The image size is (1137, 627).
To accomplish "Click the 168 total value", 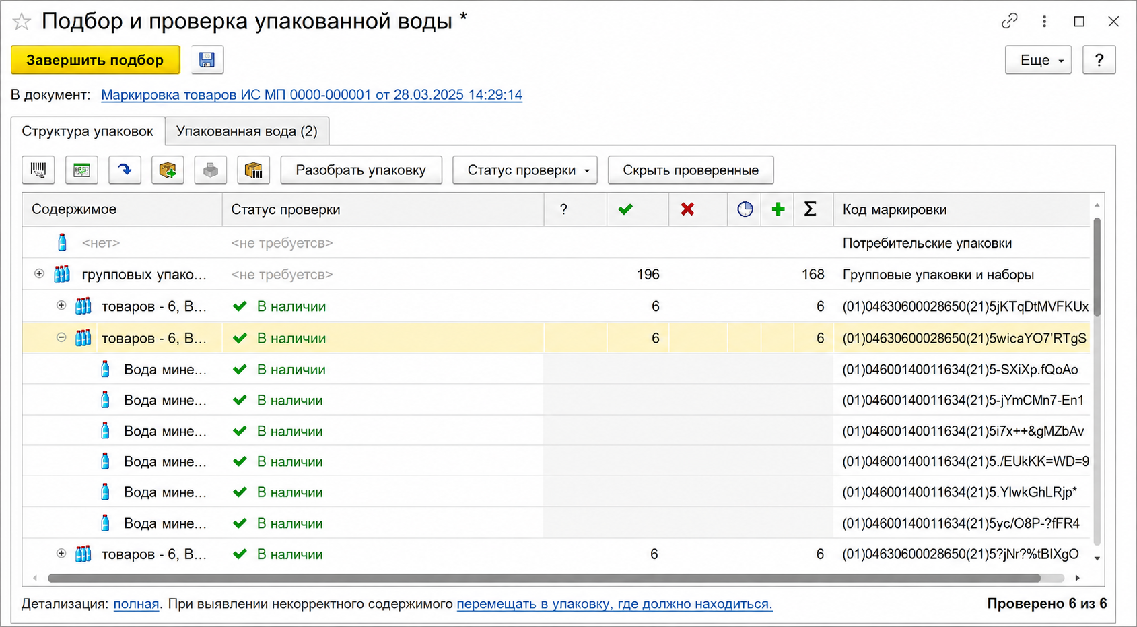I will 813,274.
